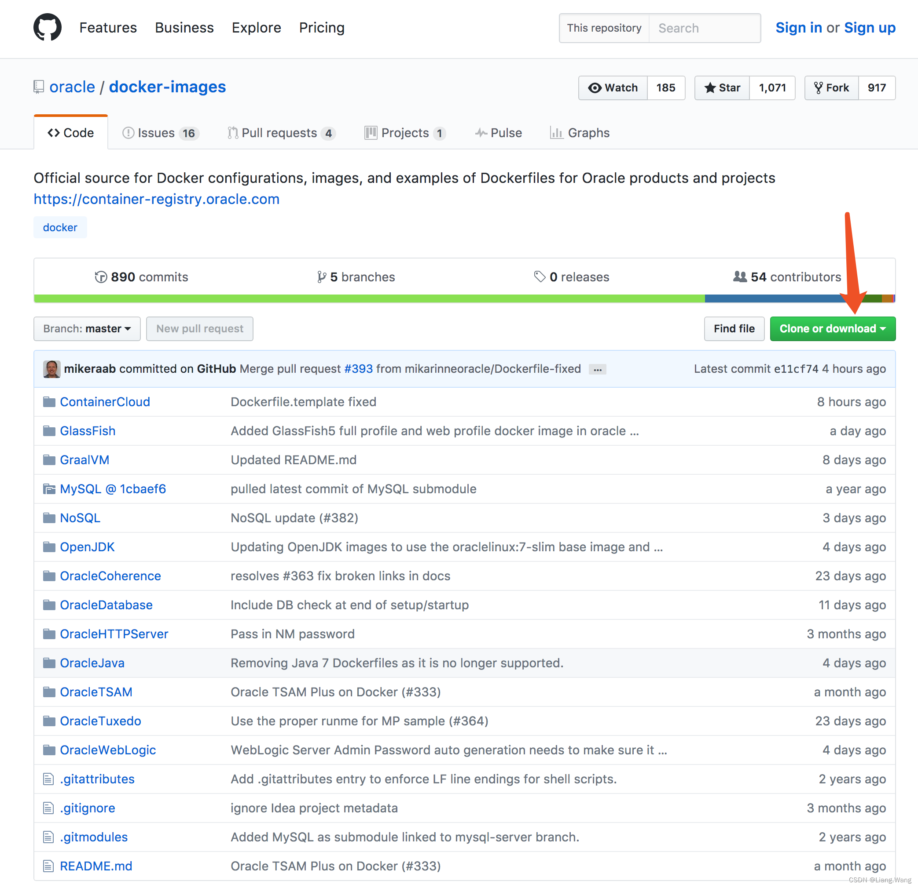Click the submodule icon next to MySQL
This screenshot has width=918, height=888.
pos(49,488)
